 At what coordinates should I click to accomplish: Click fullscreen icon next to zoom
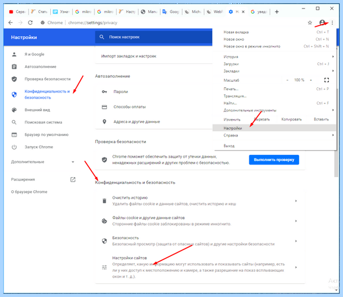(x=326, y=80)
